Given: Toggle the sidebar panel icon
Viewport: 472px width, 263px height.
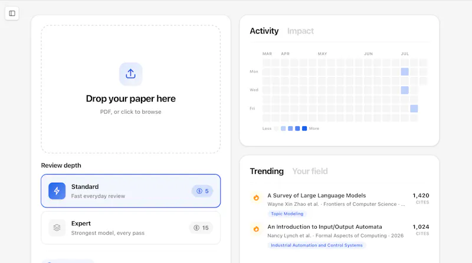Looking at the screenshot, I should pos(12,13).
